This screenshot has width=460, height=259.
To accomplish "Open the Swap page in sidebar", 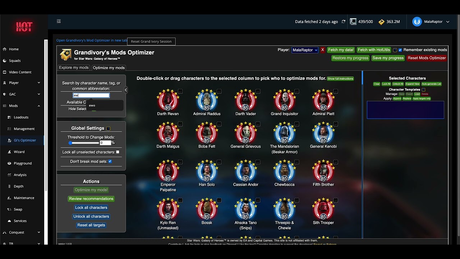I will pyautogui.click(x=18, y=209).
